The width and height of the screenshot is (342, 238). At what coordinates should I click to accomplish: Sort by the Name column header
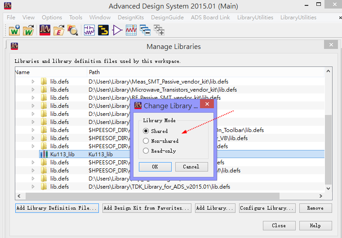pos(51,72)
